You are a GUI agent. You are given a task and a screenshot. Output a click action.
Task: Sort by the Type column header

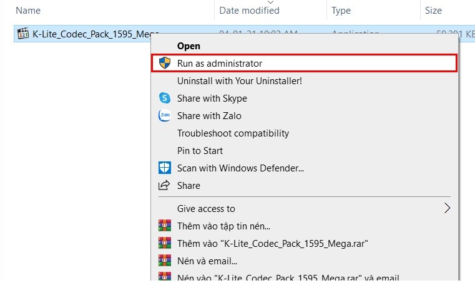pos(341,11)
